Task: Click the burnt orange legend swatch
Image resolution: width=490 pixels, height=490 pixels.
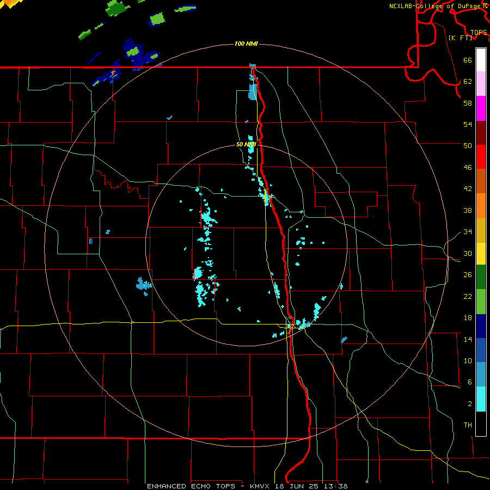Action: pyautogui.click(x=481, y=181)
